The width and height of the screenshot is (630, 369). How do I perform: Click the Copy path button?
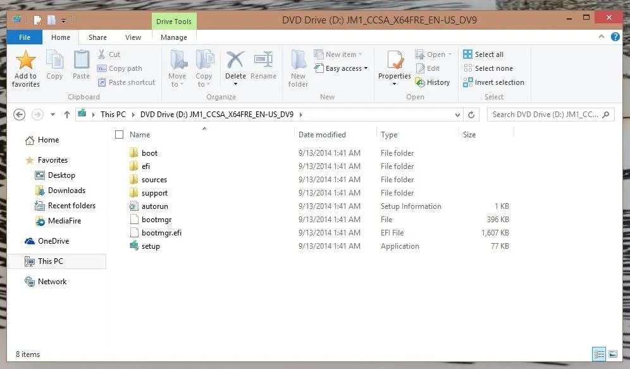tap(120, 68)
